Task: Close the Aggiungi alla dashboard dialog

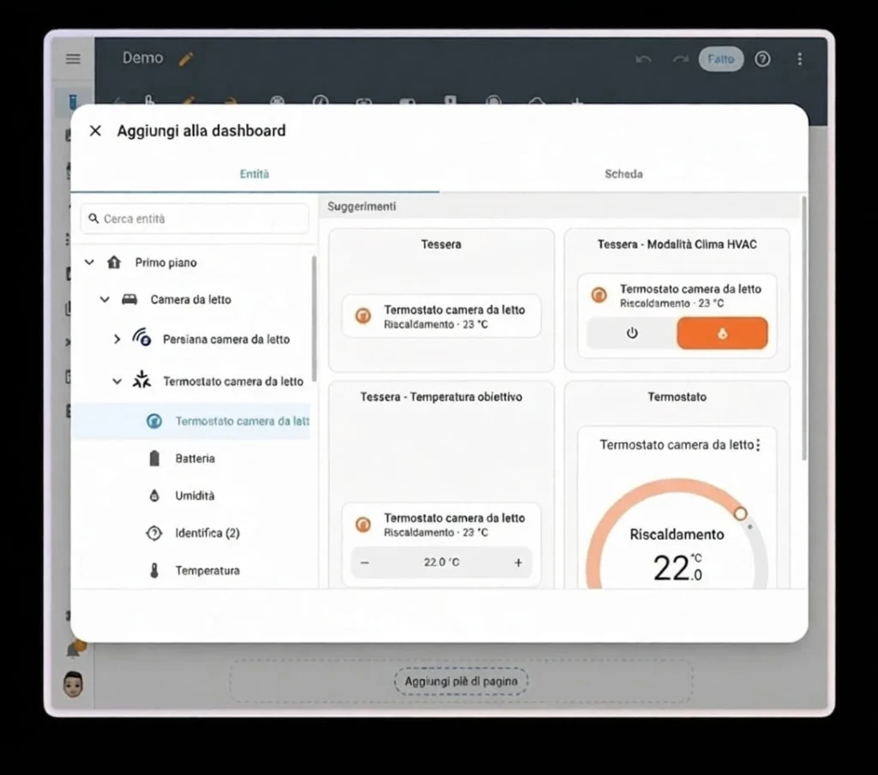Action: [x=95, y=130]
